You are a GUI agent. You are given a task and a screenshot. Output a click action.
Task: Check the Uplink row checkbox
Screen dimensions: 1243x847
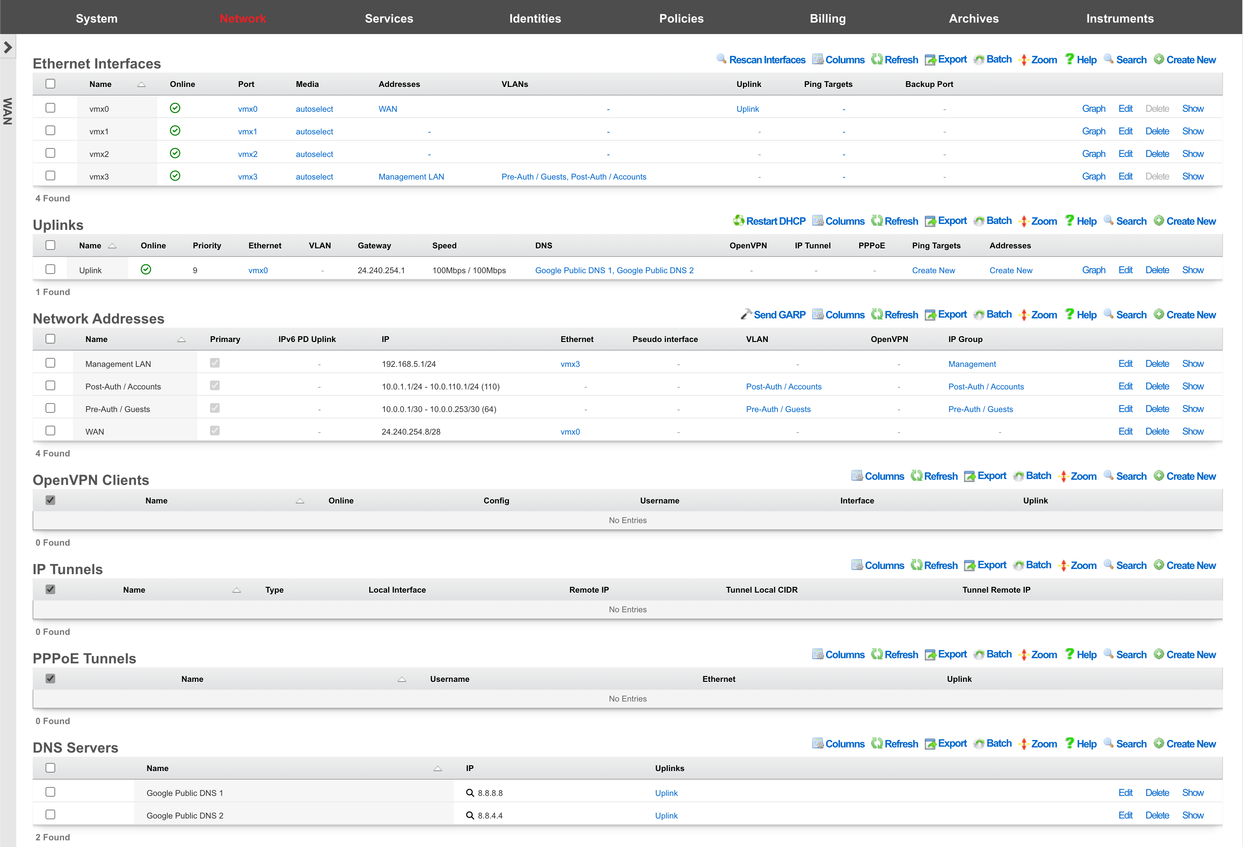pos(50,269)
